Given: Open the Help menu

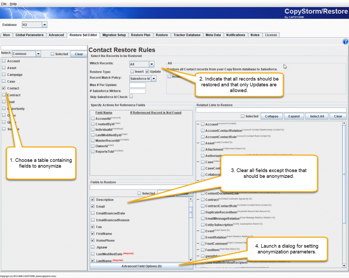Looking at the screenshot, I should 13,4.
